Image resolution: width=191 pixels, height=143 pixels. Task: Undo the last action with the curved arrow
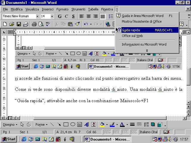click(x=86, y=24)
